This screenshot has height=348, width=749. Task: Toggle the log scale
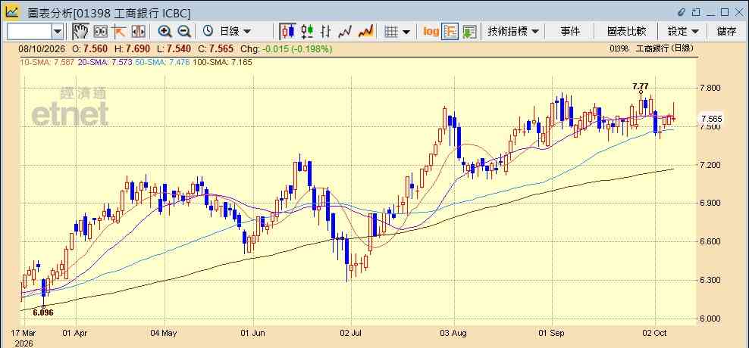tap(431, 32)
